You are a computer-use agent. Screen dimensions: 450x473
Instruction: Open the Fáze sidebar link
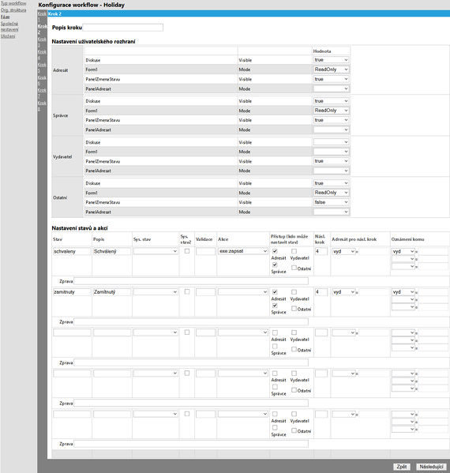5,17
